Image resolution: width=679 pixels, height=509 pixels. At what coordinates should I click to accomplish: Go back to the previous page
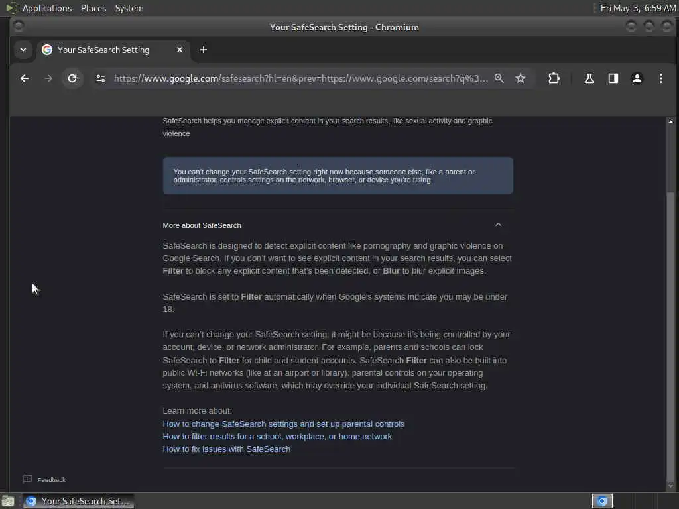[x=25, y=78]
